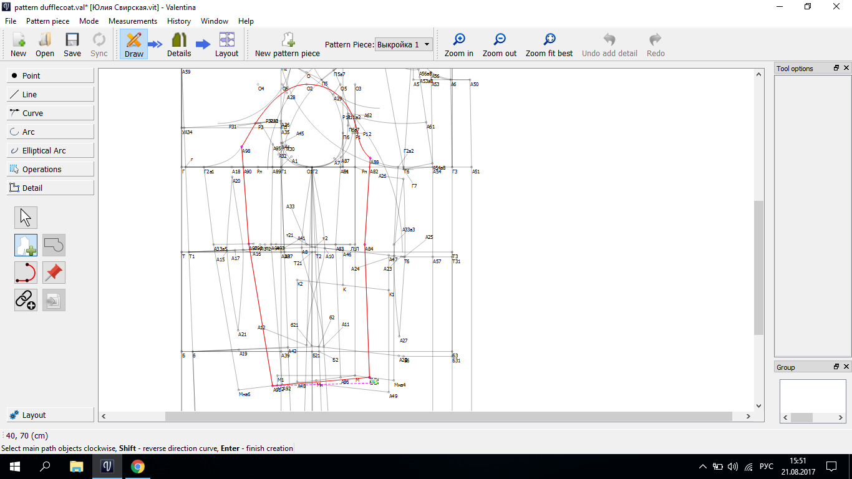Open the Pattern piece menu
Viewport: 852px width, 479px height.
(x=48, y=21)
